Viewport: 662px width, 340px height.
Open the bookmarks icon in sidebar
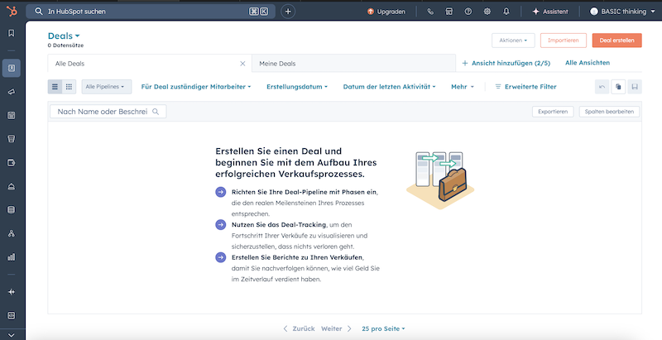coord(12,33)
